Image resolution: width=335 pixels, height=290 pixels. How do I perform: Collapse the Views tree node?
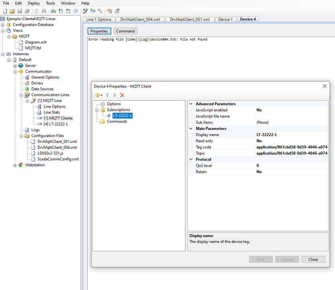3,30
